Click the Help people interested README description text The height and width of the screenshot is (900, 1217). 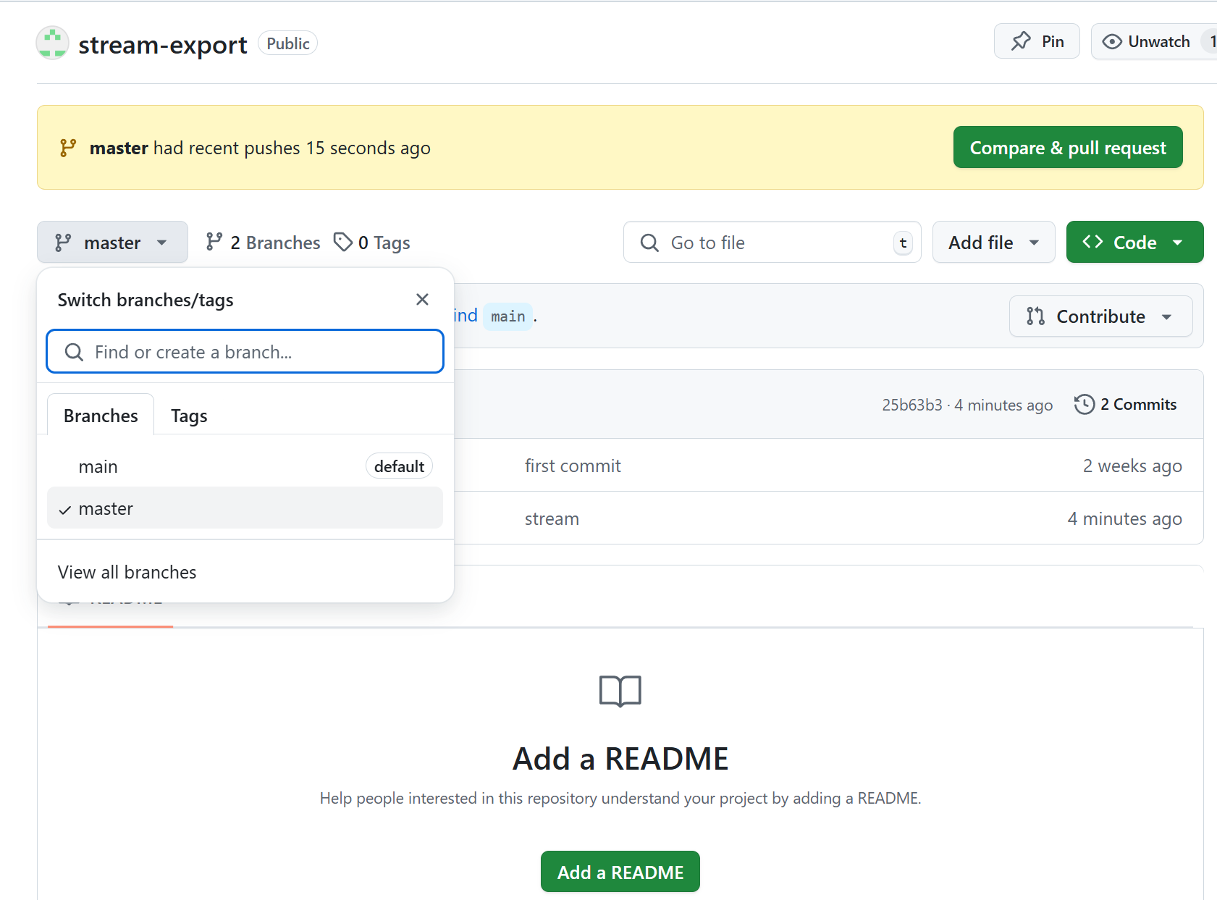point(620,798)
